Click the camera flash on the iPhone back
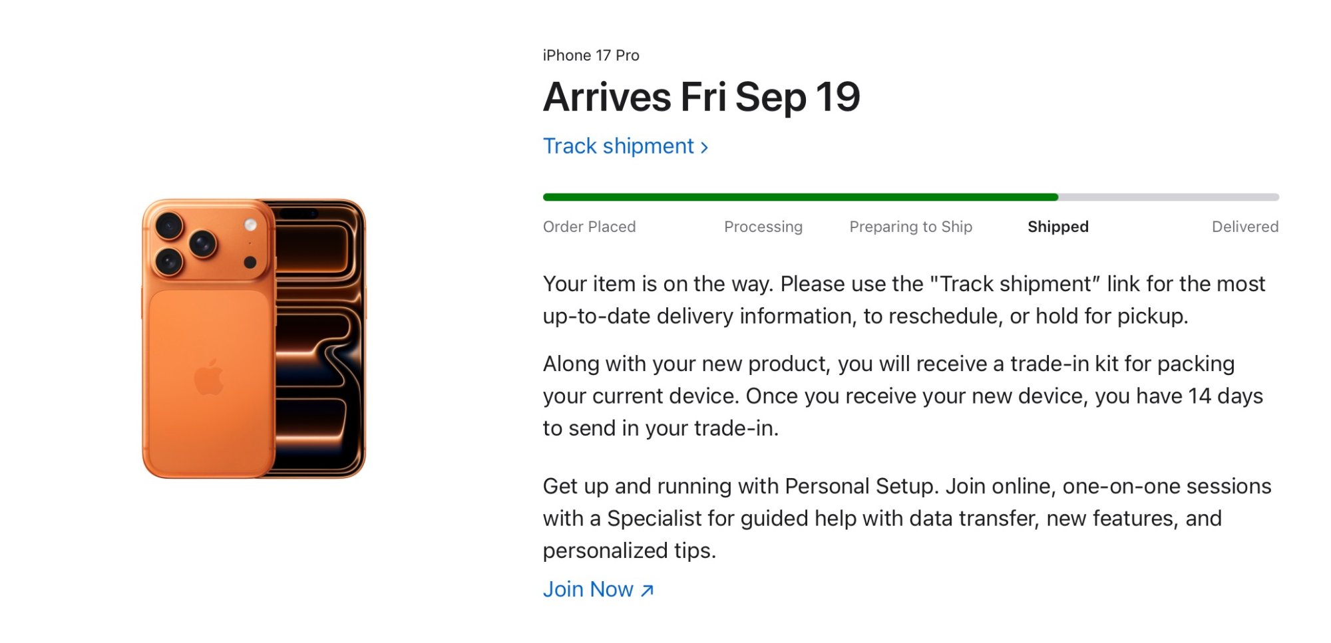The width and height of the screenshot is (1331, 643). 251,225
